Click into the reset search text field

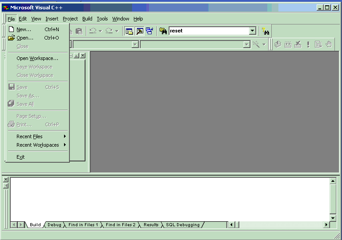click(x=209, y=31)
